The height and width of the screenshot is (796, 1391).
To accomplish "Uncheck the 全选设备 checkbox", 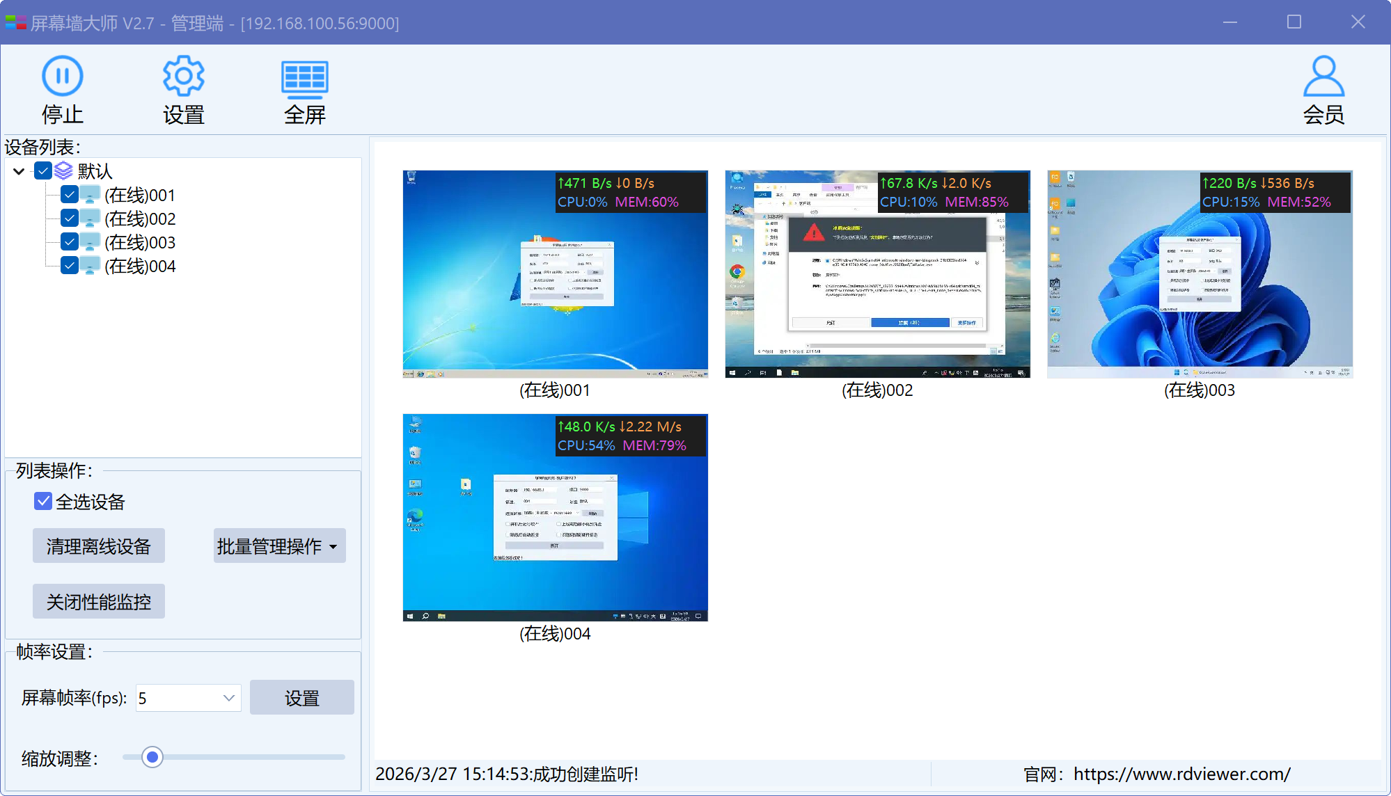I will [x=43, y=501].
